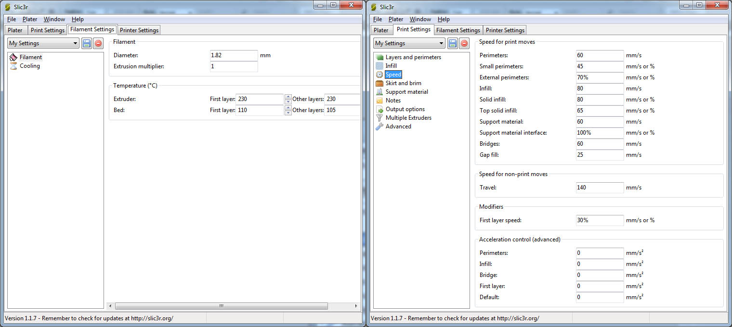The image size is (732, 327).
Task: Open the Printer Settings tab in right window
Action: (505, 30)
